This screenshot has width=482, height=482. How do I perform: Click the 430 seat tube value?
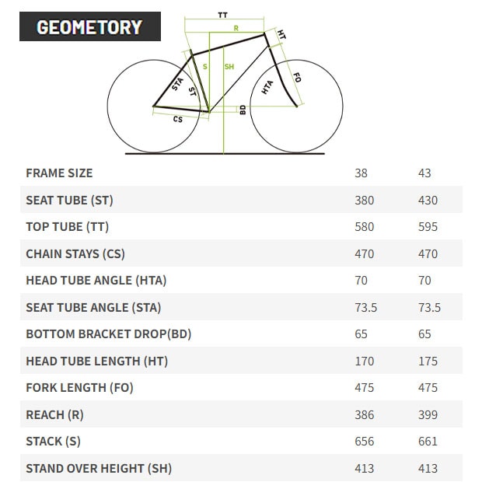coord(428,200)
